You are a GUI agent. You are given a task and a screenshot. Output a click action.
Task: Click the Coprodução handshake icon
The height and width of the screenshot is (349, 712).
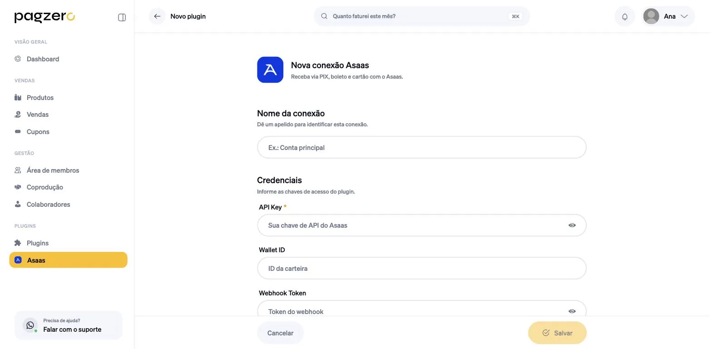[18, 187]
